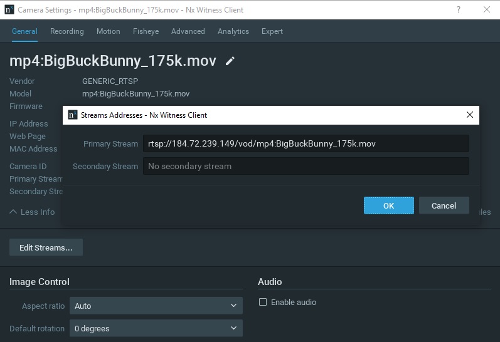This screenshot has width=500, height=342.
Task: Cancel the Streams Addresses dialog
Action: coord(444,205)
